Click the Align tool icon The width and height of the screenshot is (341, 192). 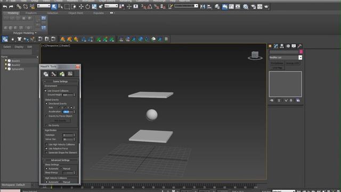click(x=209, y=6)
